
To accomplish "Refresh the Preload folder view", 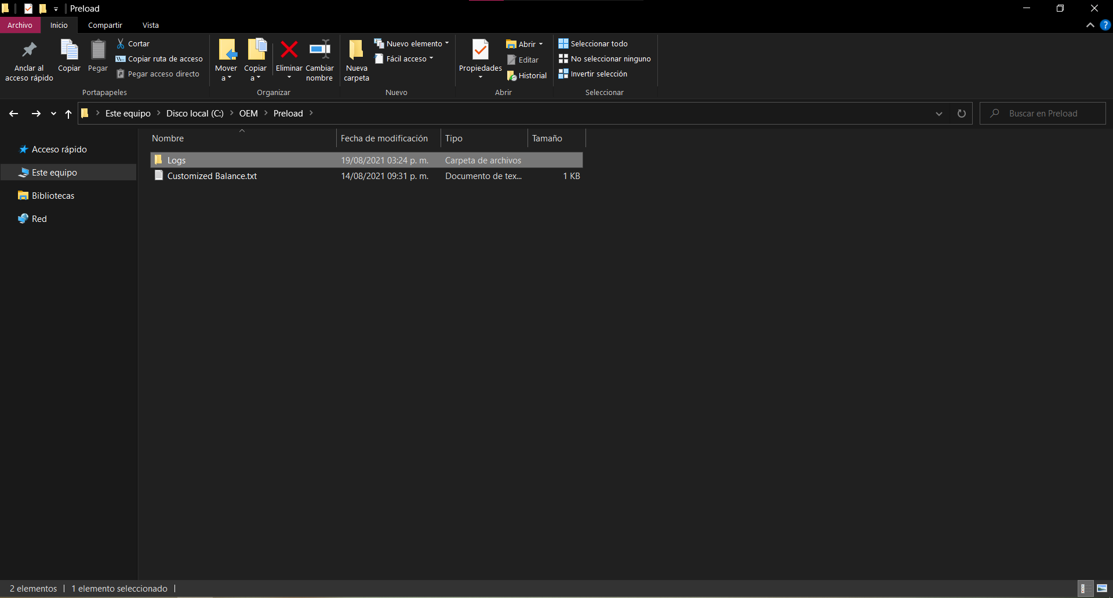I will click(961, 114).
